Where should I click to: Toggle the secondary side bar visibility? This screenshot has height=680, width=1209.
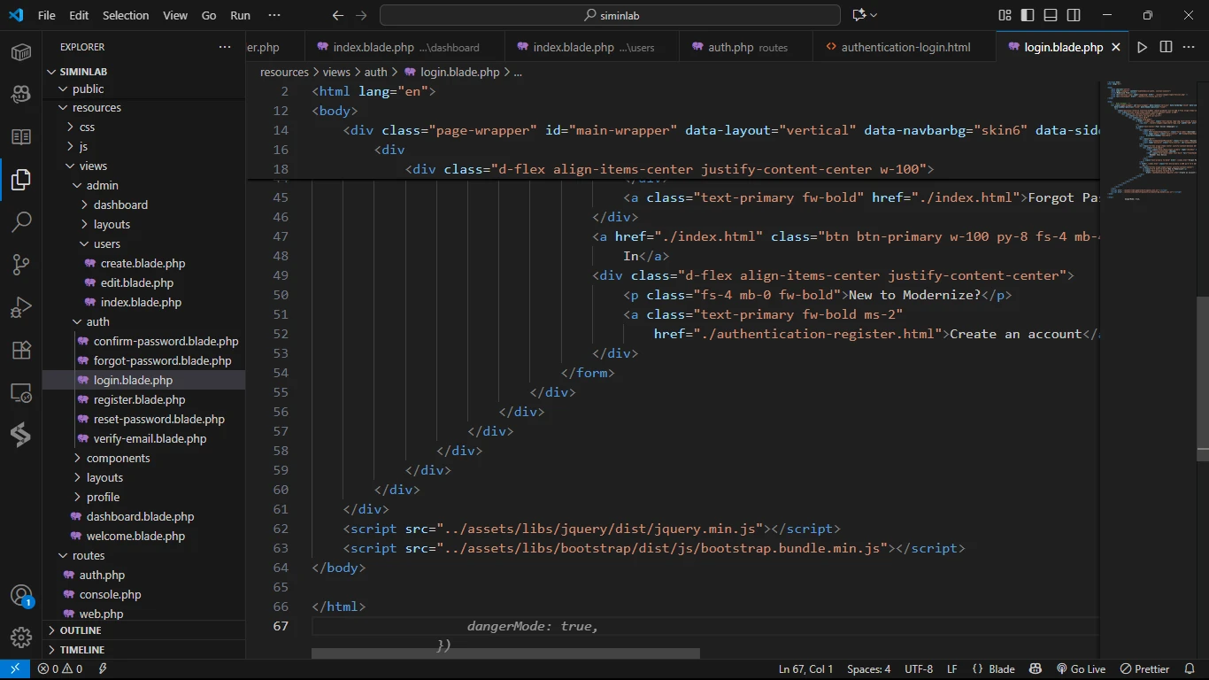click(x=1074, y=15)
